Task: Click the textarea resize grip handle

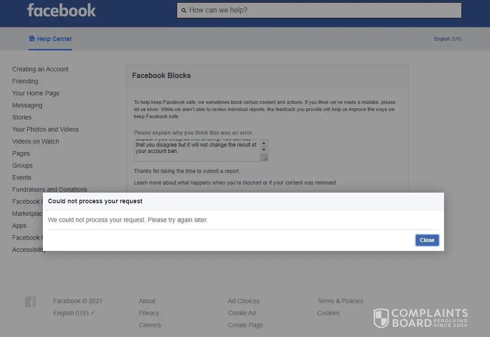Action: [265, 159]
